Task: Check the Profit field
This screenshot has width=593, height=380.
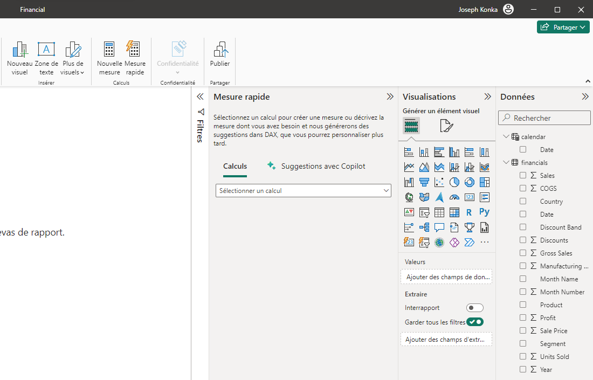Action: pyautogui.click(x=523, y=317)
